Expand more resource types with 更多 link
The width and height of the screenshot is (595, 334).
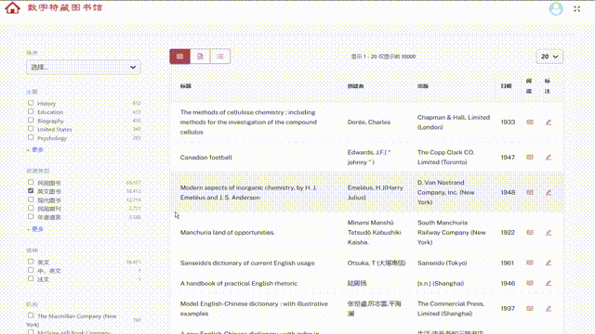(35, 229)
